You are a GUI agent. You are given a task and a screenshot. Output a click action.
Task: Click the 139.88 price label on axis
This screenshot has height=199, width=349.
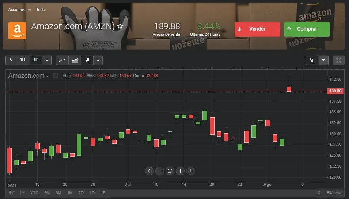335,91
